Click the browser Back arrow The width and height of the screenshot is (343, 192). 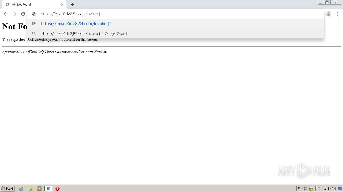point(6,14)
